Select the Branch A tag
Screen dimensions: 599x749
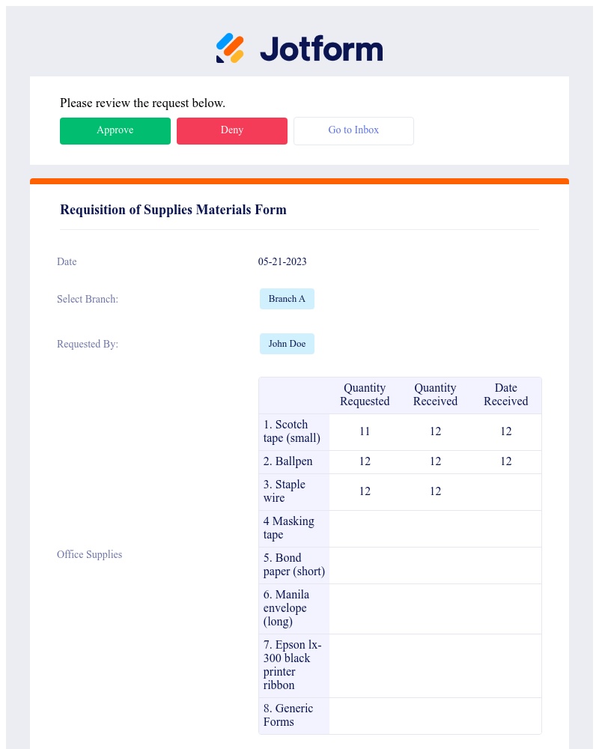click(x=287, y=299)
